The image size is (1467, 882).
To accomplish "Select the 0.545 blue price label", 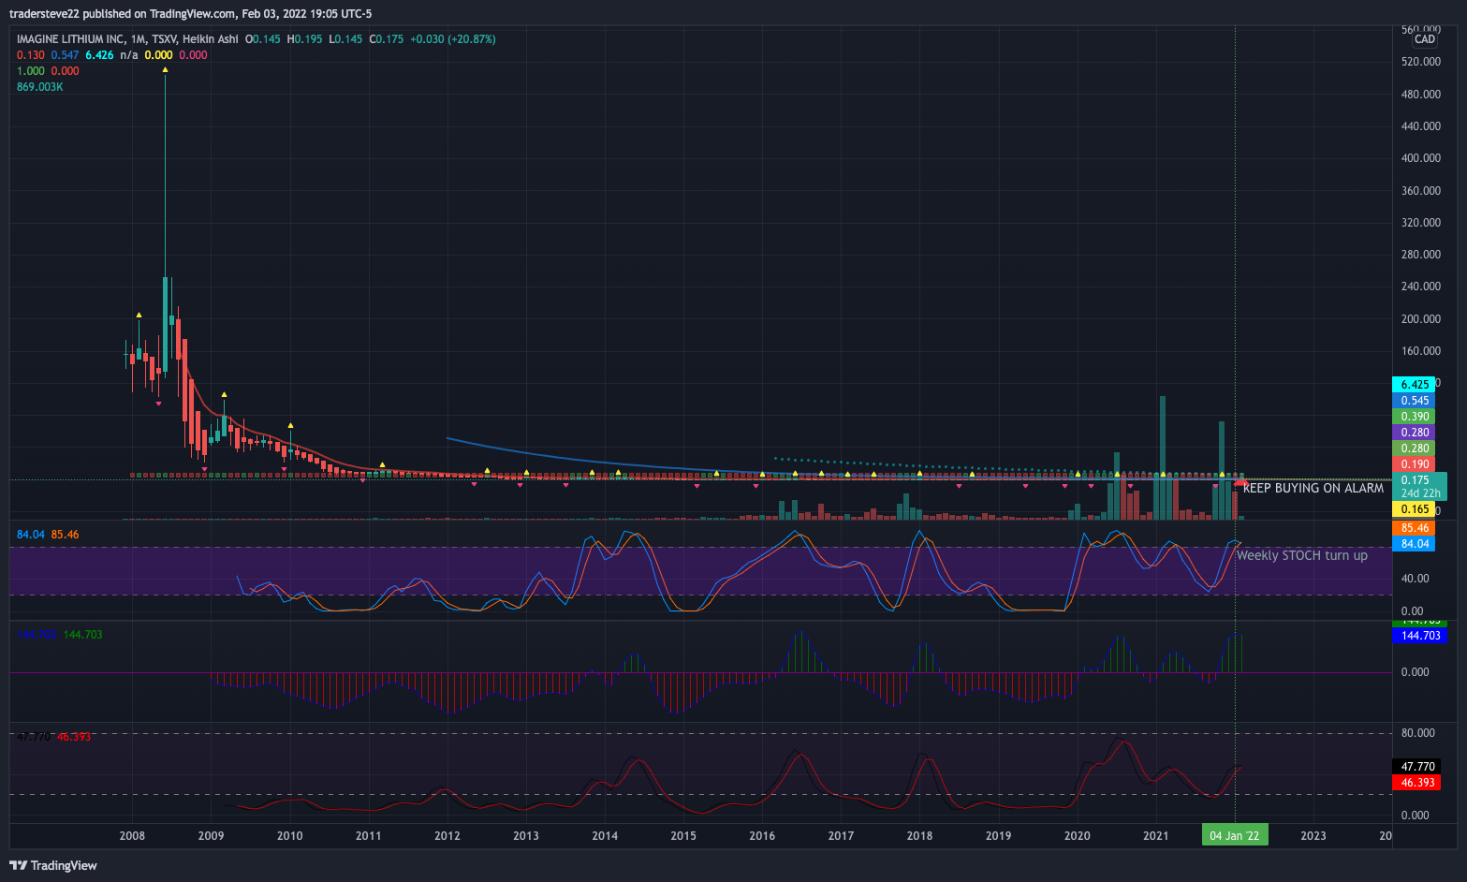I will pyautogui.click(x=1414, y=400).
